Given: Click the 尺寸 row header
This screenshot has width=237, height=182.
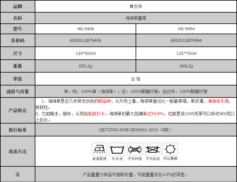Looking at the screenshot, I should tap(18, 53).
